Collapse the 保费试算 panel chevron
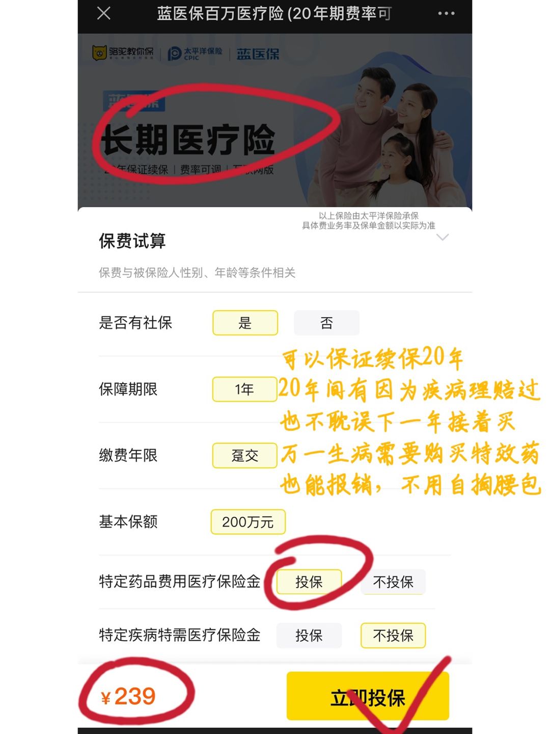Viewport: 550px width, 734px height. coord(443,237)
